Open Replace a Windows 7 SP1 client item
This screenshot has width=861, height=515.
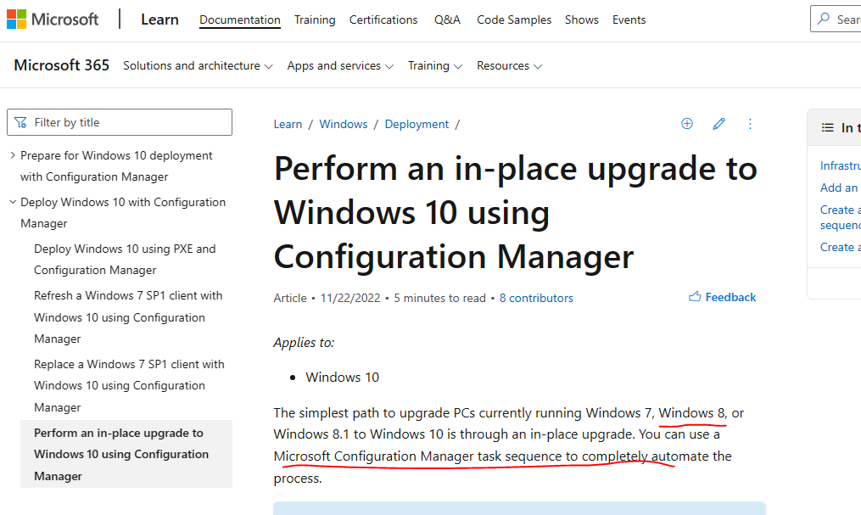pyautogui.click(x=129, y=385)
